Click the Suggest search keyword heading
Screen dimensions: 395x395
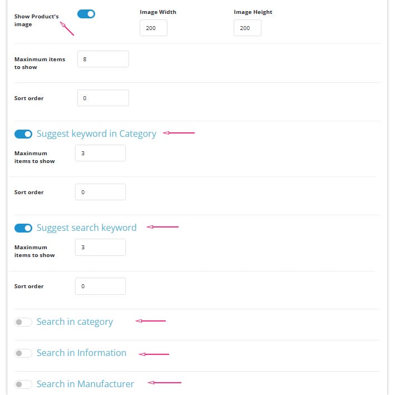[x=87, y=228]
